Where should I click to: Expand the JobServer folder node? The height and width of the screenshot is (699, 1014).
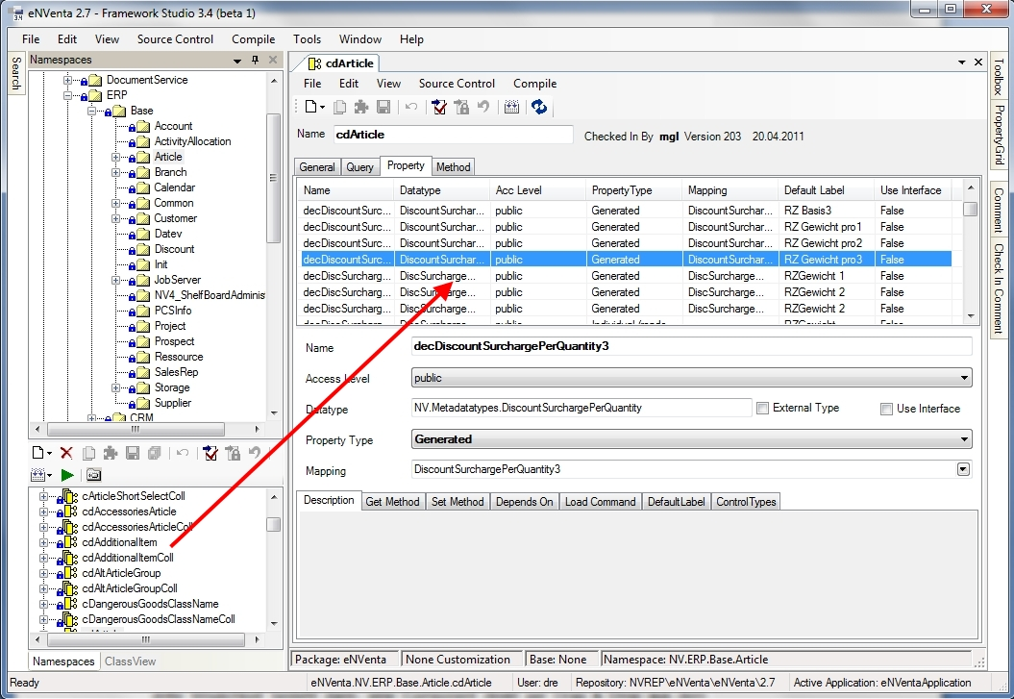coord(115,280)
